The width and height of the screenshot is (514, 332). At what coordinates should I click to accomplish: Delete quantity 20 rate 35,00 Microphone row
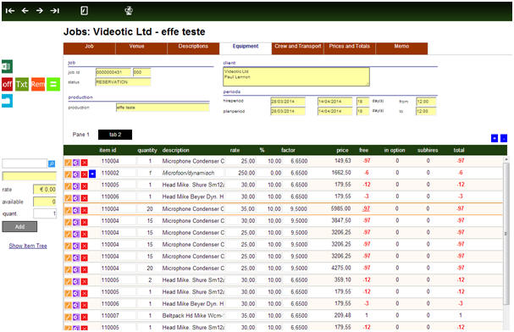pyautogui.click(x=84, y=210)
